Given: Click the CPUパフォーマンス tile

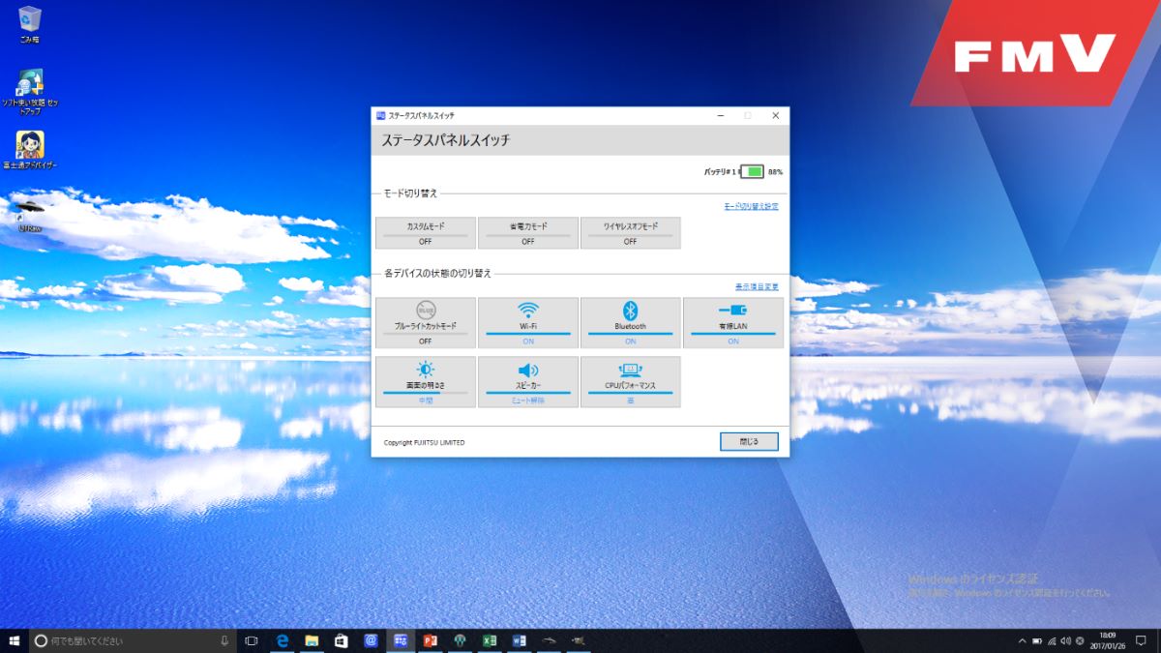Looking at the screenshot, I should click(x=630, y=380).
